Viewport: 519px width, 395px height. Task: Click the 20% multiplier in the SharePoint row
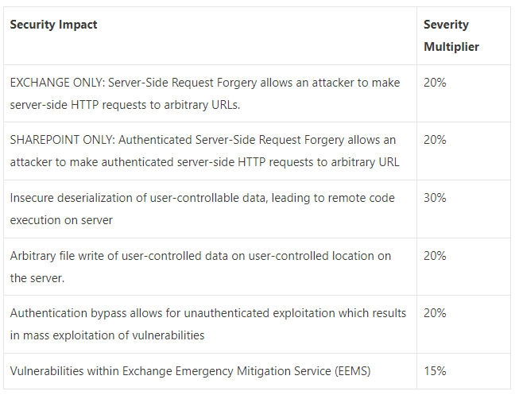coord(435,140)
